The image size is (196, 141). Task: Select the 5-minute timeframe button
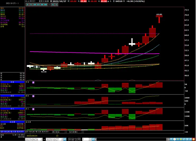pos(31,4)
